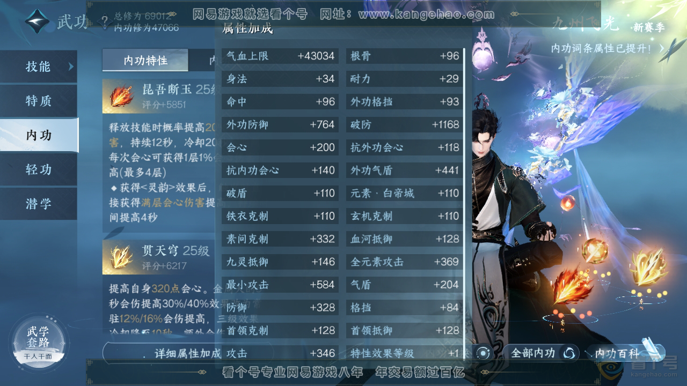Click the 攻击 +346 row

280,353
